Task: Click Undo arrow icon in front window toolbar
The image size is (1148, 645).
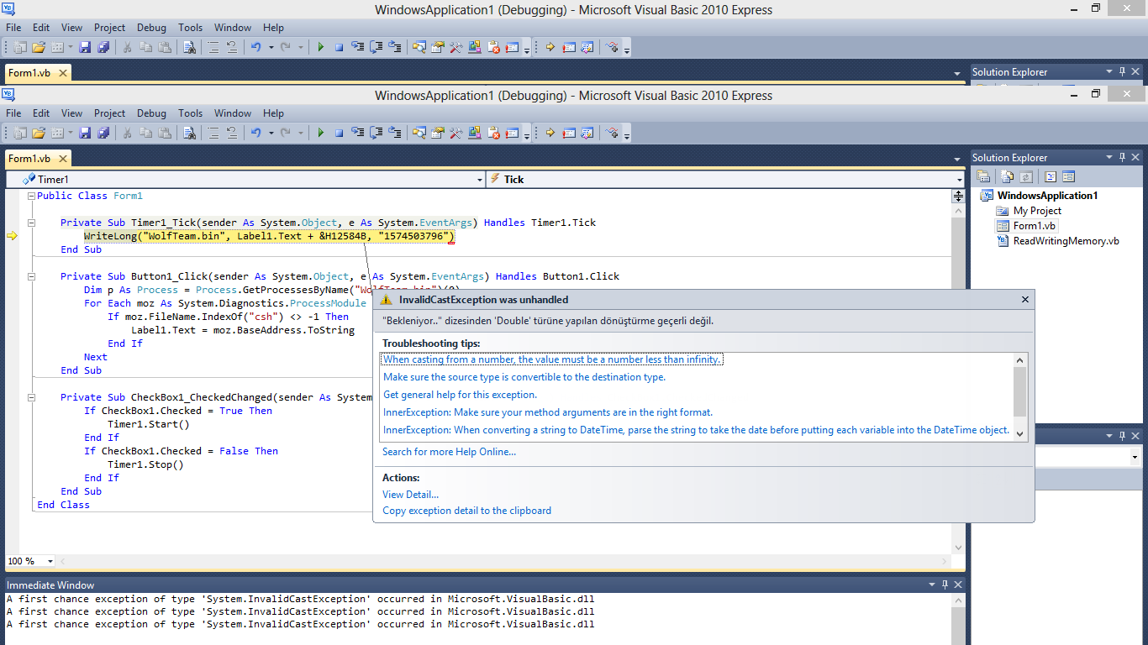Action: (x=256, y=133)
